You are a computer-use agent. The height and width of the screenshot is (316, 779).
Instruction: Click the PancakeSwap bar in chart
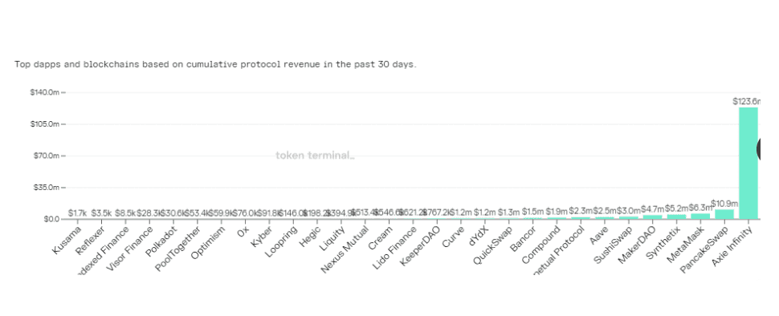(724, 214)
